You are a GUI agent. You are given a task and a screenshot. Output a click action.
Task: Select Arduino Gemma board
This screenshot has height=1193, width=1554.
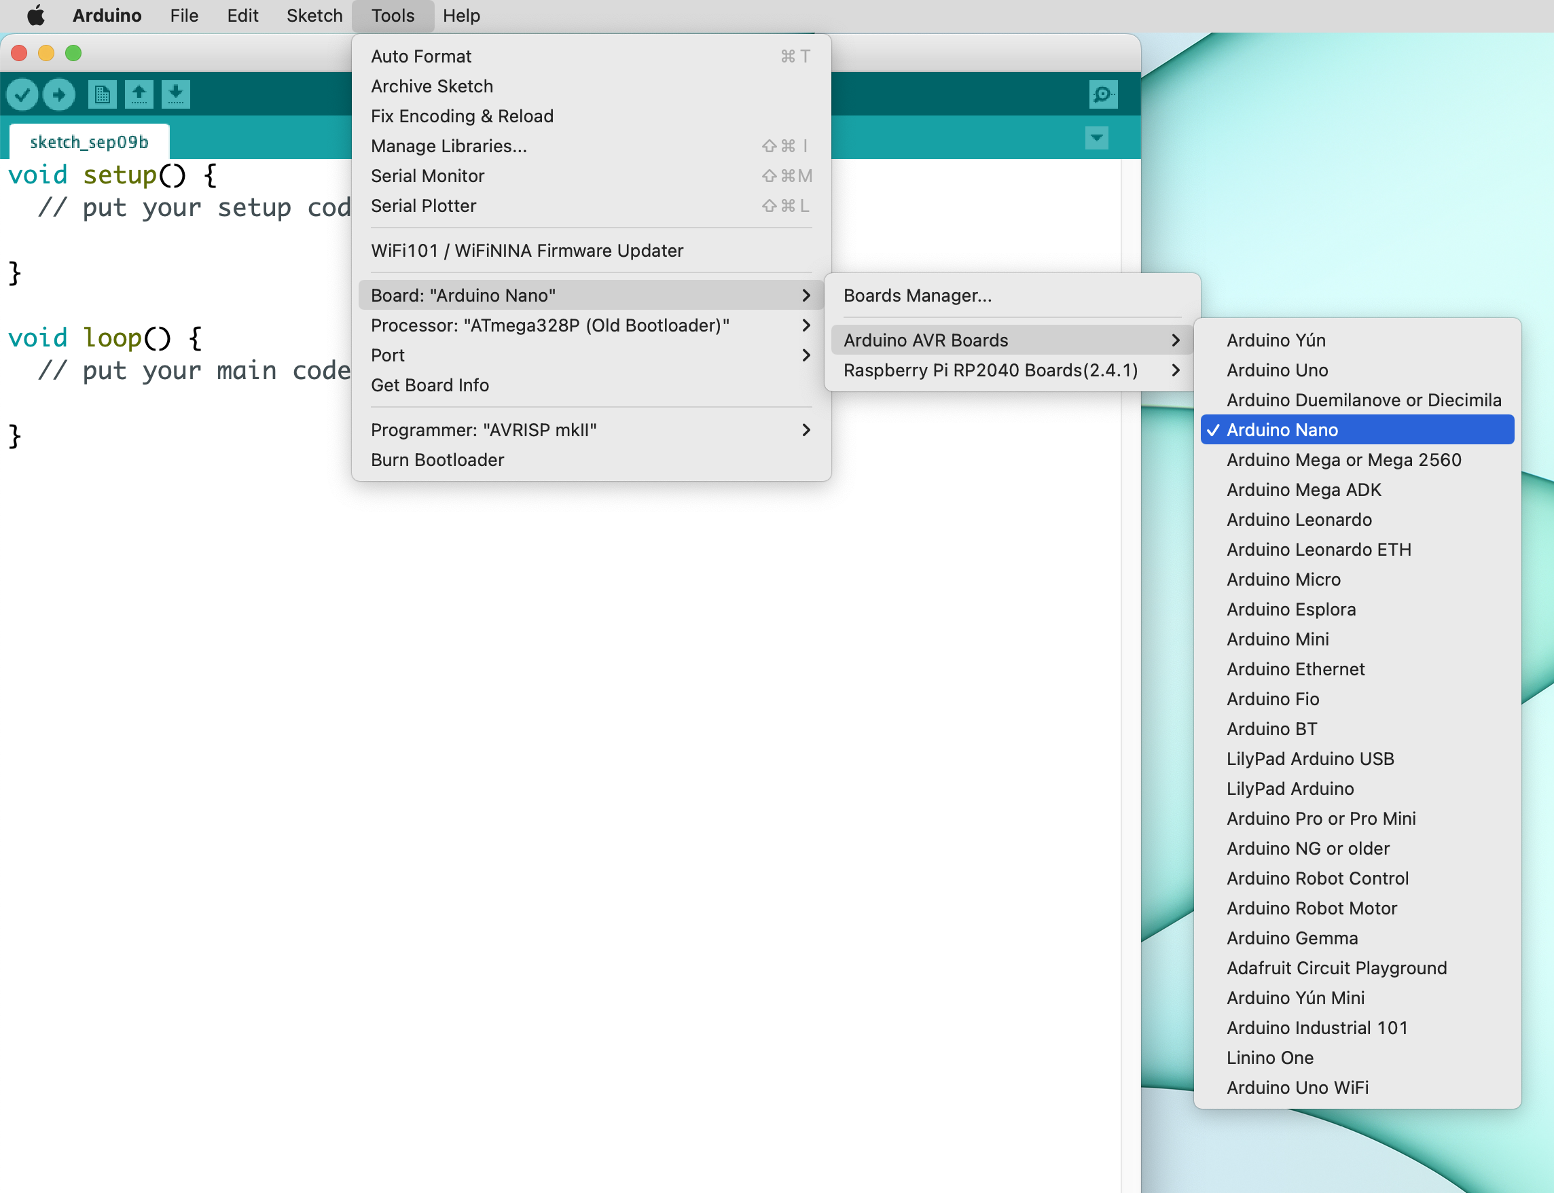tap(1357, 938)
